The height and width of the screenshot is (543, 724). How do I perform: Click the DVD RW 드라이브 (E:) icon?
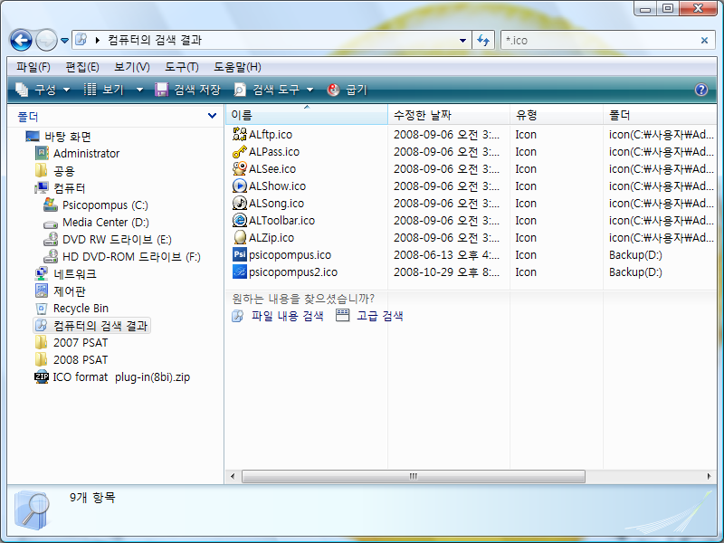pyautogui.click(x=51, y=239)
